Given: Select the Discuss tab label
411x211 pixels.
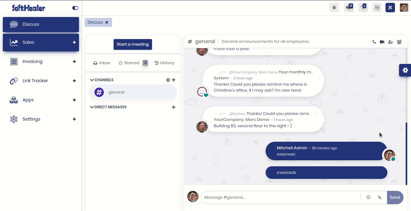Looking at the screenshot, I should (x=95, y=22).
